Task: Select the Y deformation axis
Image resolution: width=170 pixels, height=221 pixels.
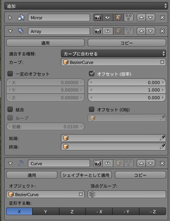Action: 46,211
